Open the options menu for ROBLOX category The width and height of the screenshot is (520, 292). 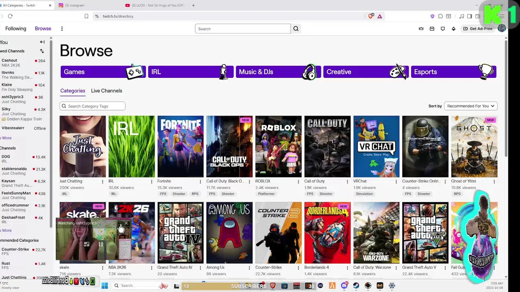[298, 182]
